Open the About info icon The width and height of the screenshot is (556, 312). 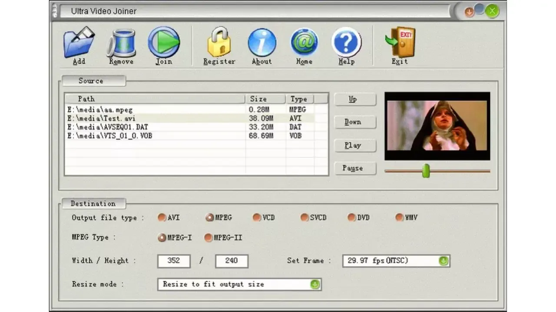point(262,42)
